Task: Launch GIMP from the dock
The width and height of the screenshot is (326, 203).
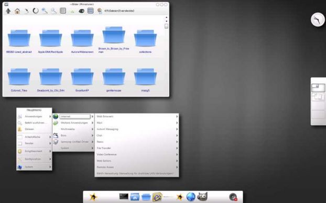Action: (x=202, y=197)
